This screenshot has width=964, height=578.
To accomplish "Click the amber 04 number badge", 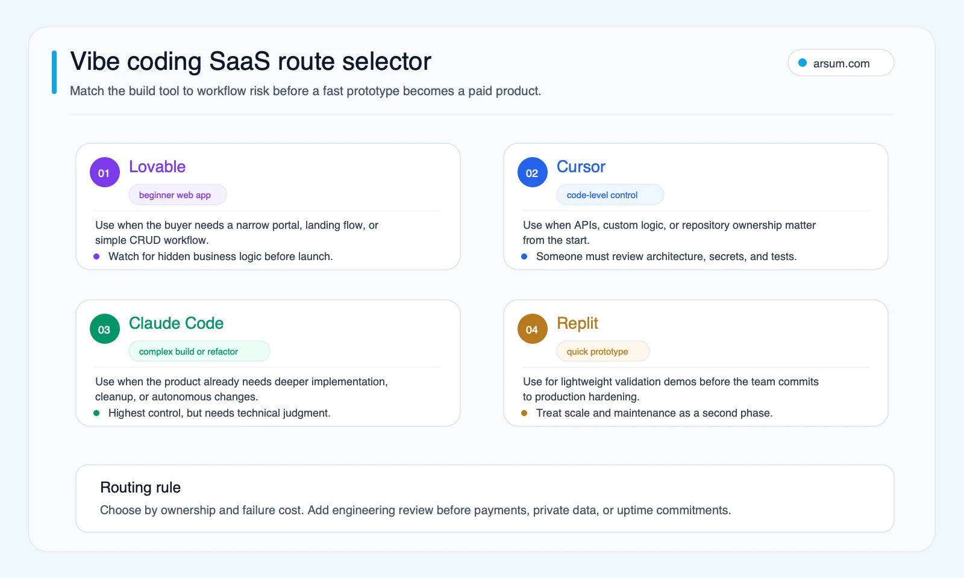I will pos(533,329).
